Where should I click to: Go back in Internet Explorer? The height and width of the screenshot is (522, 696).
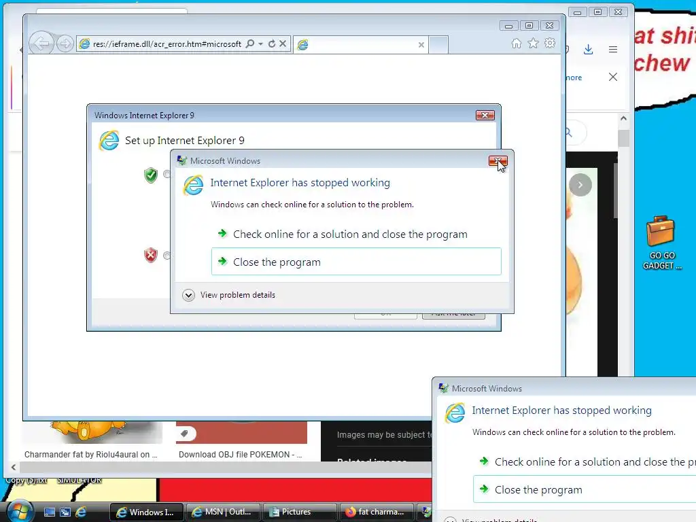[41, 43]
